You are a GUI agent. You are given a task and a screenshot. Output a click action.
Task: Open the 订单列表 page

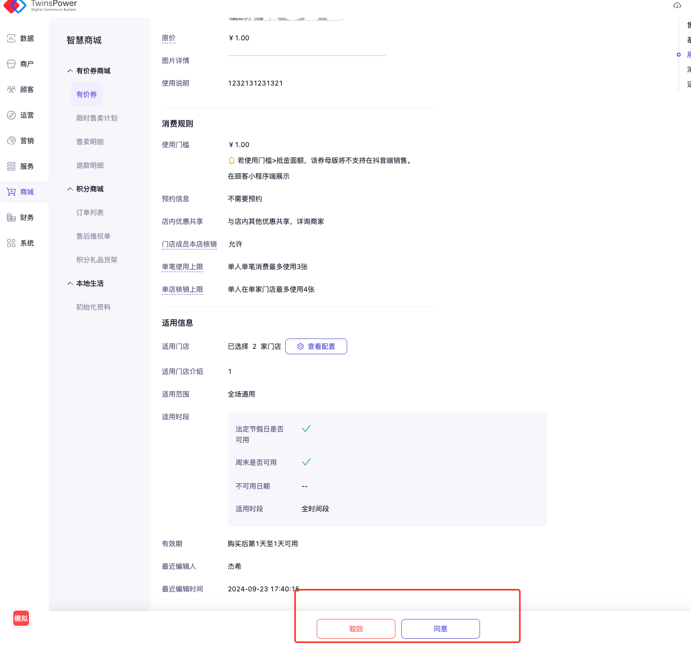(90, 213)
